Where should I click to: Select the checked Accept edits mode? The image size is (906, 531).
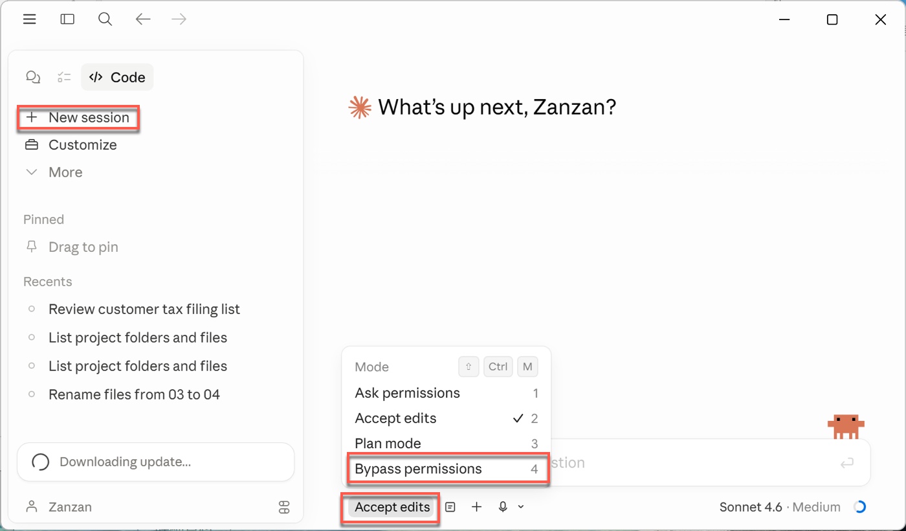(x=395, y=418)
